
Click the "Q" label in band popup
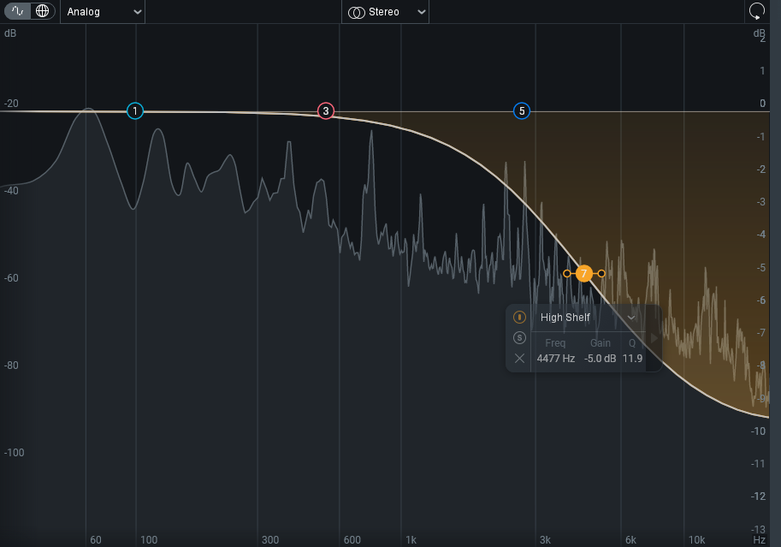(632, 343)
